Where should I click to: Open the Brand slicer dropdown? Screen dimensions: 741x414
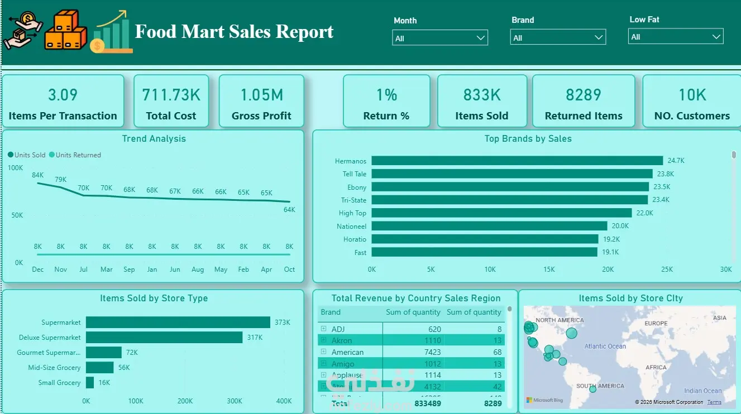[x=558, y=37]
